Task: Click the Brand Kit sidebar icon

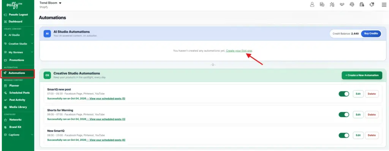Action: [5, 127]
